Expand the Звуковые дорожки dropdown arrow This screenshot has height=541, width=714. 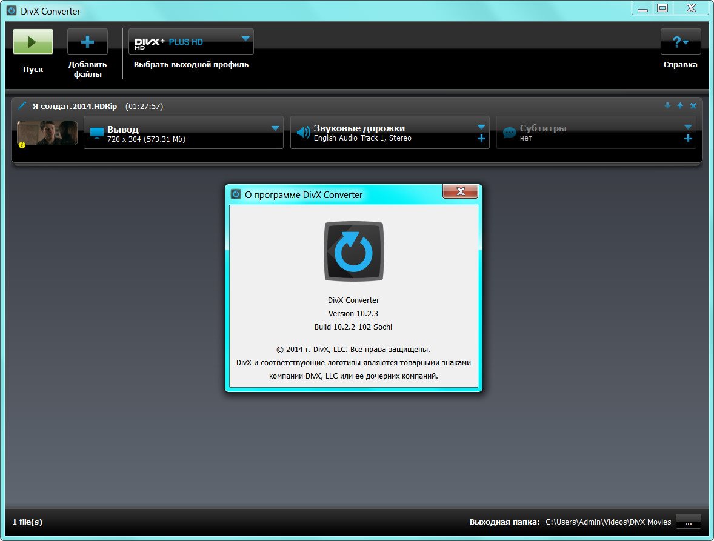[x=481, y=127]
